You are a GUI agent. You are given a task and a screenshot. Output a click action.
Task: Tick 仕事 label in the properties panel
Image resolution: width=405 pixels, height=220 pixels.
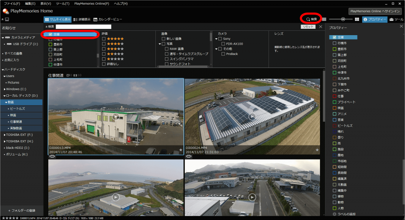coord(335,96)
